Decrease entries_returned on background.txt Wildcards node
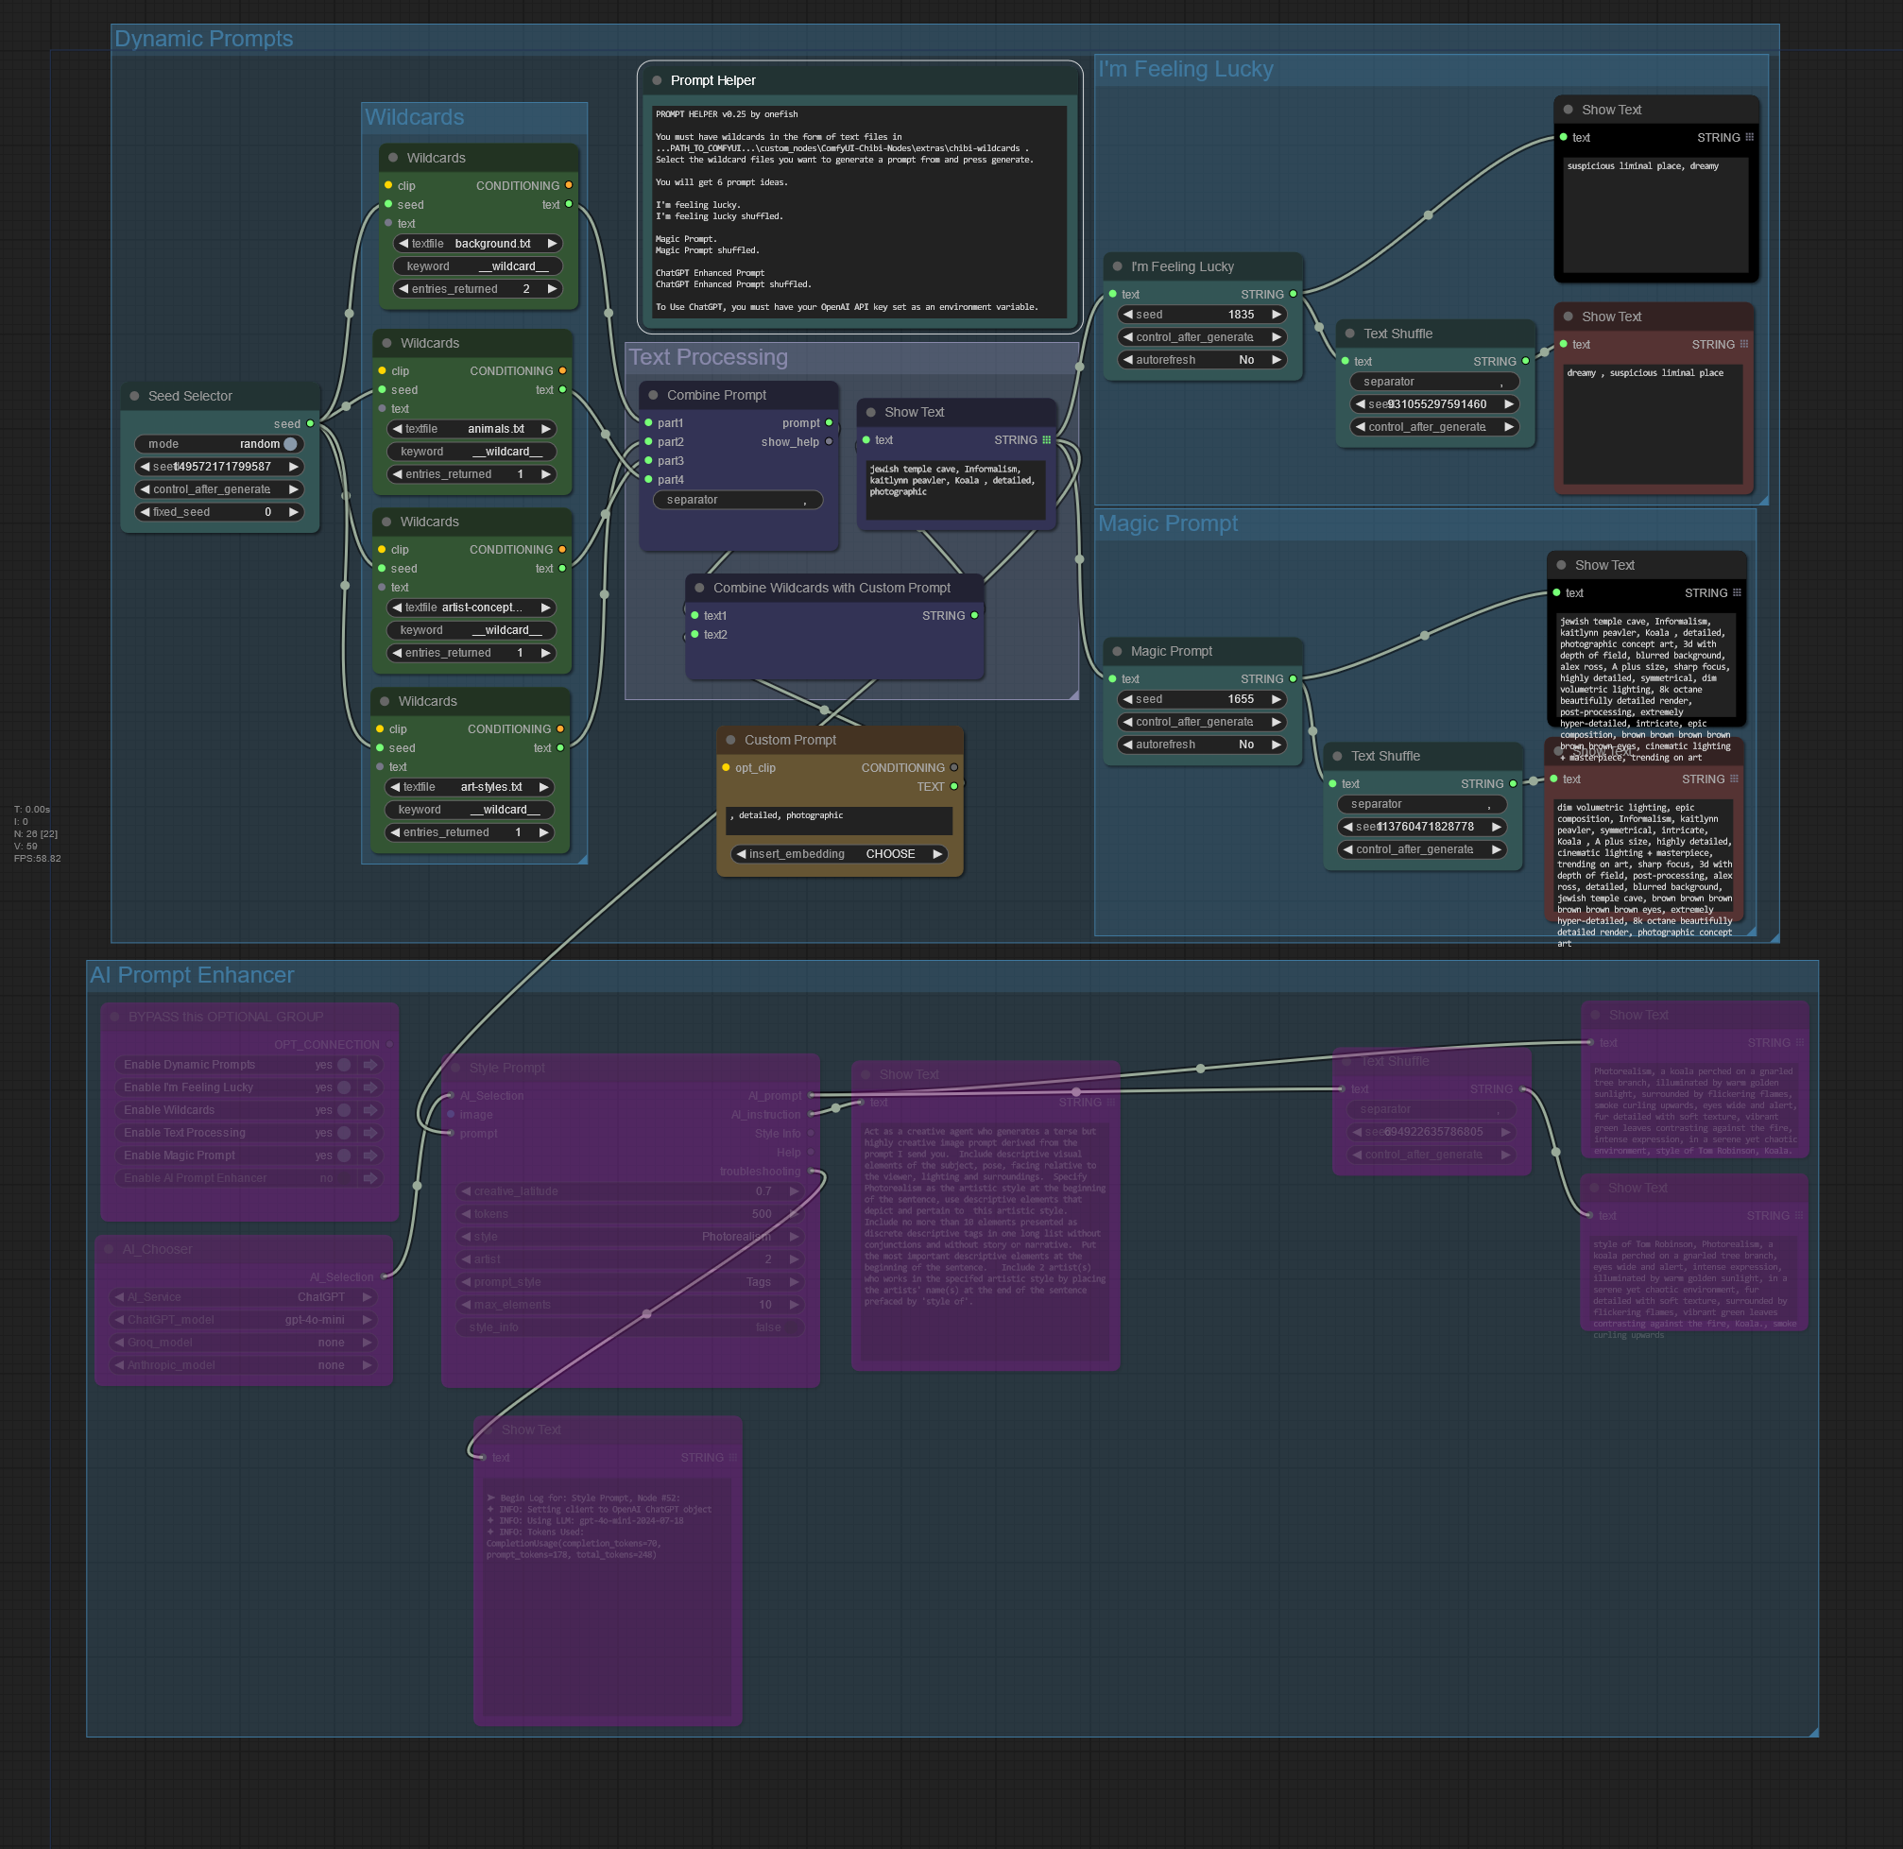The width and height of the screenshot is (1903, 1849). pyautogui.click(x=403, y=288)
